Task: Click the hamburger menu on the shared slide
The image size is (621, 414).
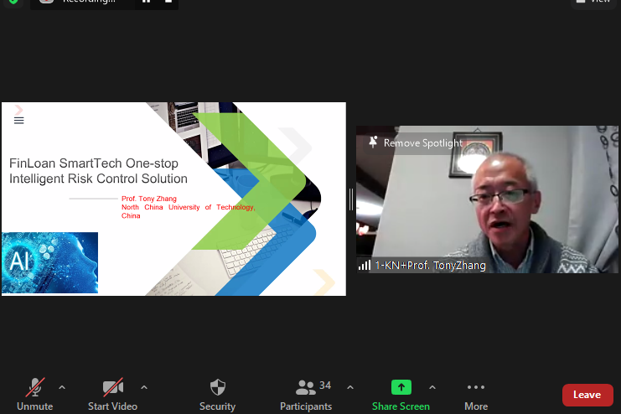Action: [x=19, y=121]
